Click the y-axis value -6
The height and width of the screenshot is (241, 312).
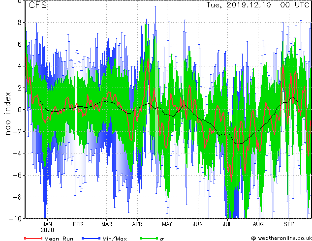17,175
